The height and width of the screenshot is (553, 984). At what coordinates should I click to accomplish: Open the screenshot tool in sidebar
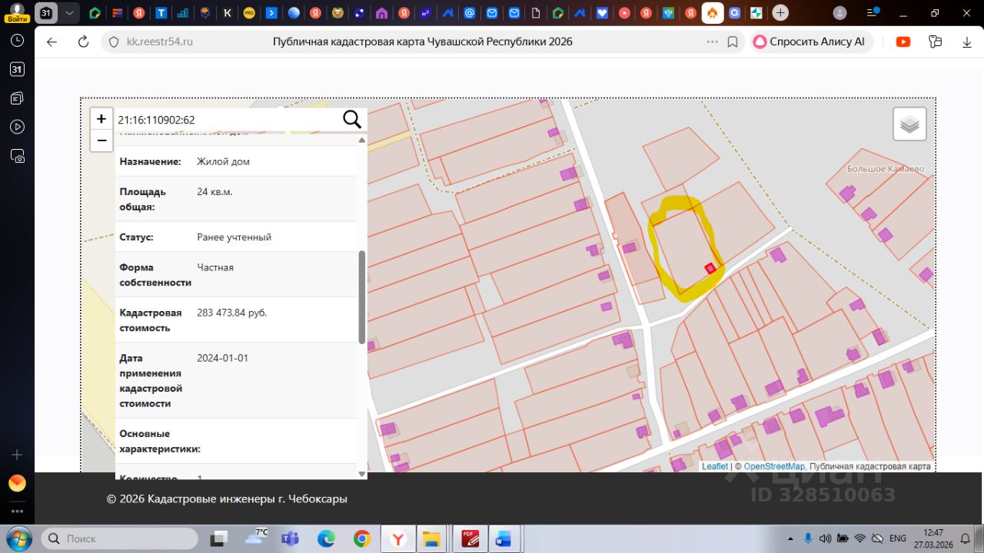click(17, 156)
